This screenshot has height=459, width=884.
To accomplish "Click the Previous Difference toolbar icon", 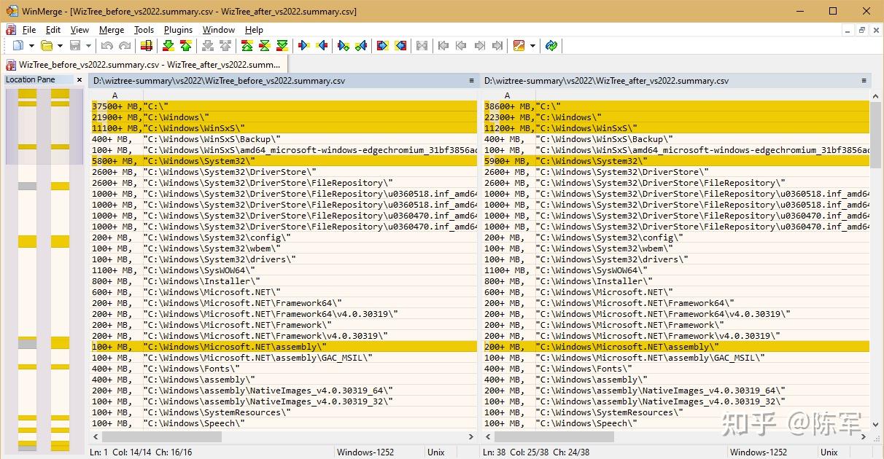I will 186,46.
